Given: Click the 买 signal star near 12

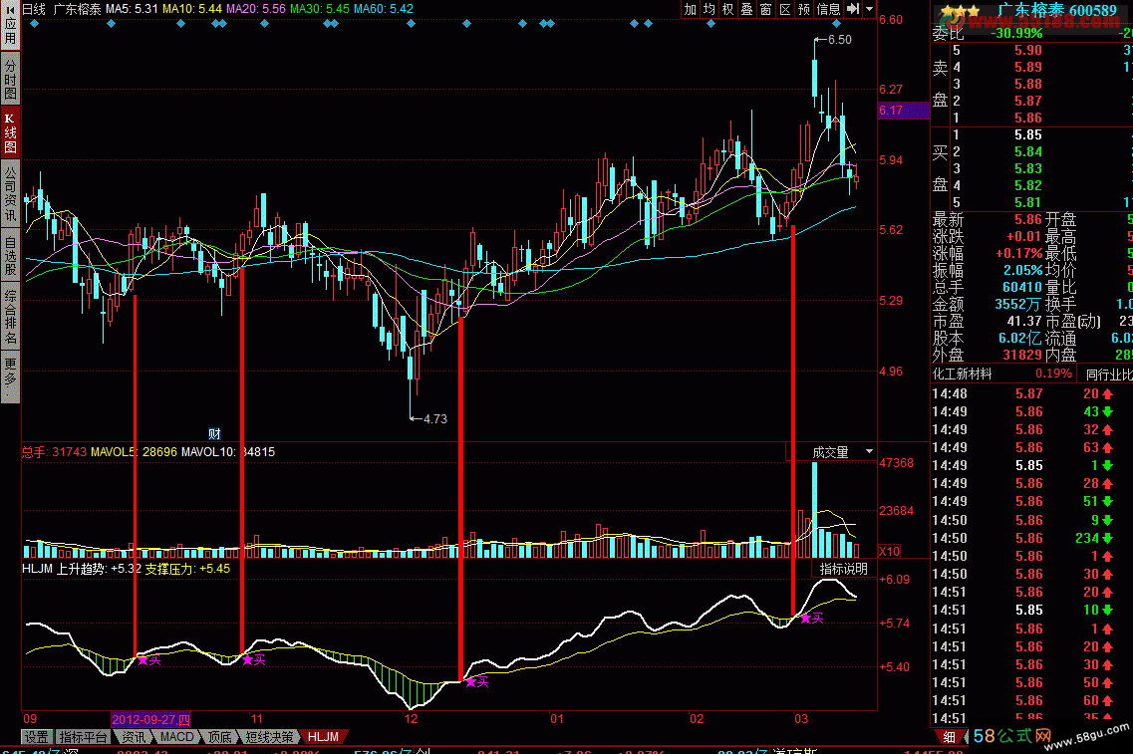Looking at the screenshot, I should pyautogui.click(x=470, y=681).
